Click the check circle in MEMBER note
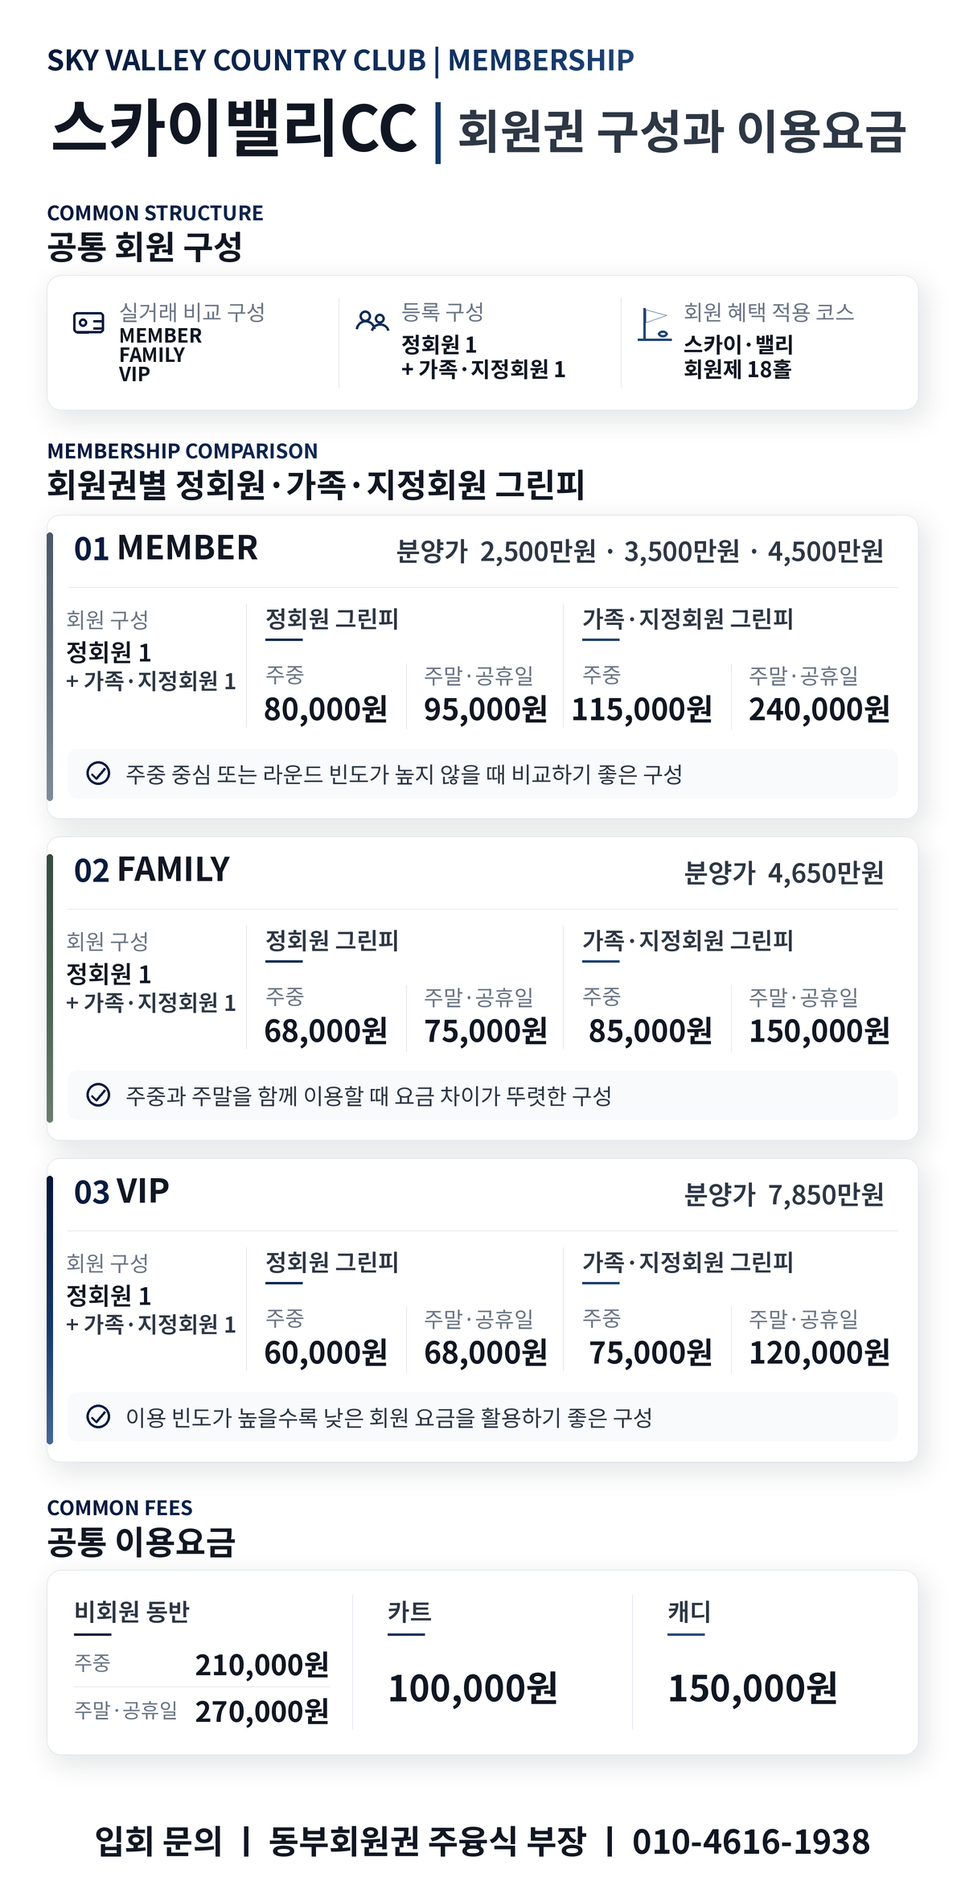Screen dimensions: 965x1898 tap(98, 774)
